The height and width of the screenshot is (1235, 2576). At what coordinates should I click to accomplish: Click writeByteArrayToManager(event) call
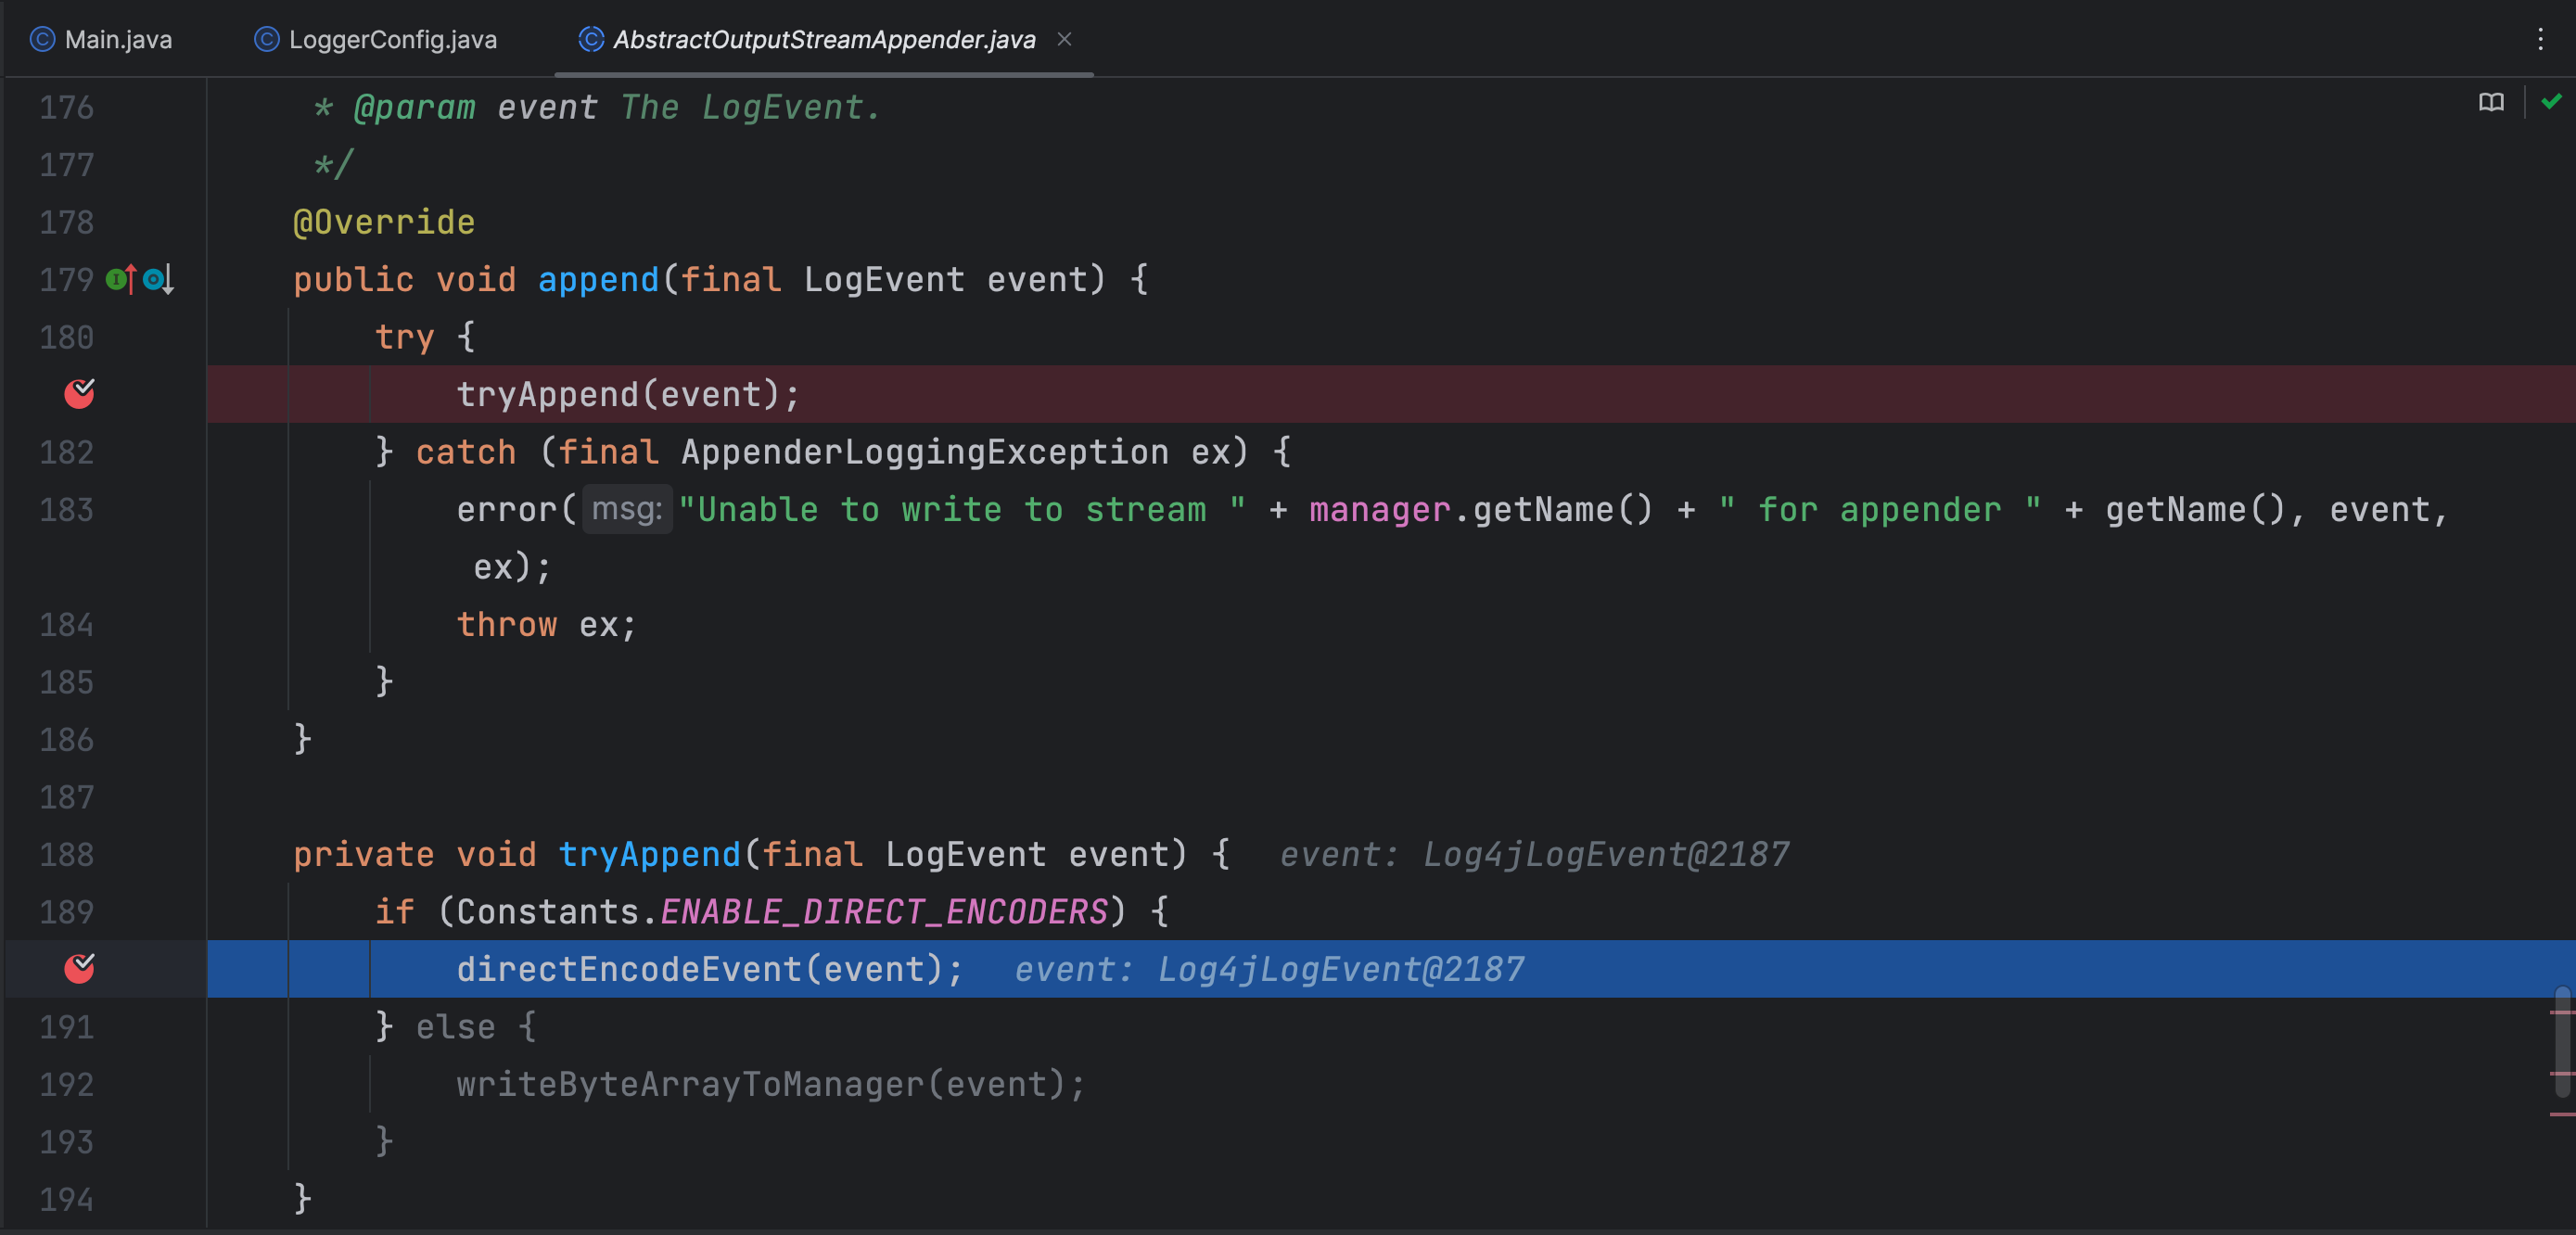[771, 1084]
